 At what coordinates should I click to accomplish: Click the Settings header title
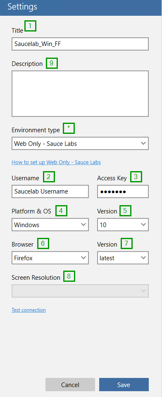(x=22, y=7)
